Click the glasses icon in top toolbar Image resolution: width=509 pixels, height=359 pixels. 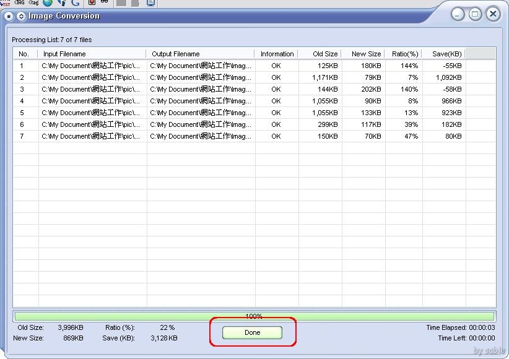click(104, 2)
